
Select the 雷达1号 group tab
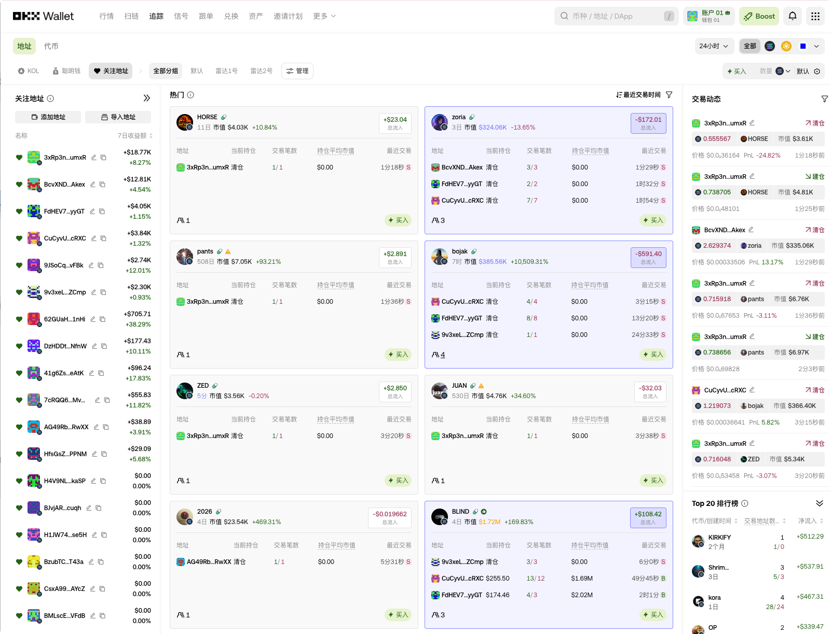point(226,71)
